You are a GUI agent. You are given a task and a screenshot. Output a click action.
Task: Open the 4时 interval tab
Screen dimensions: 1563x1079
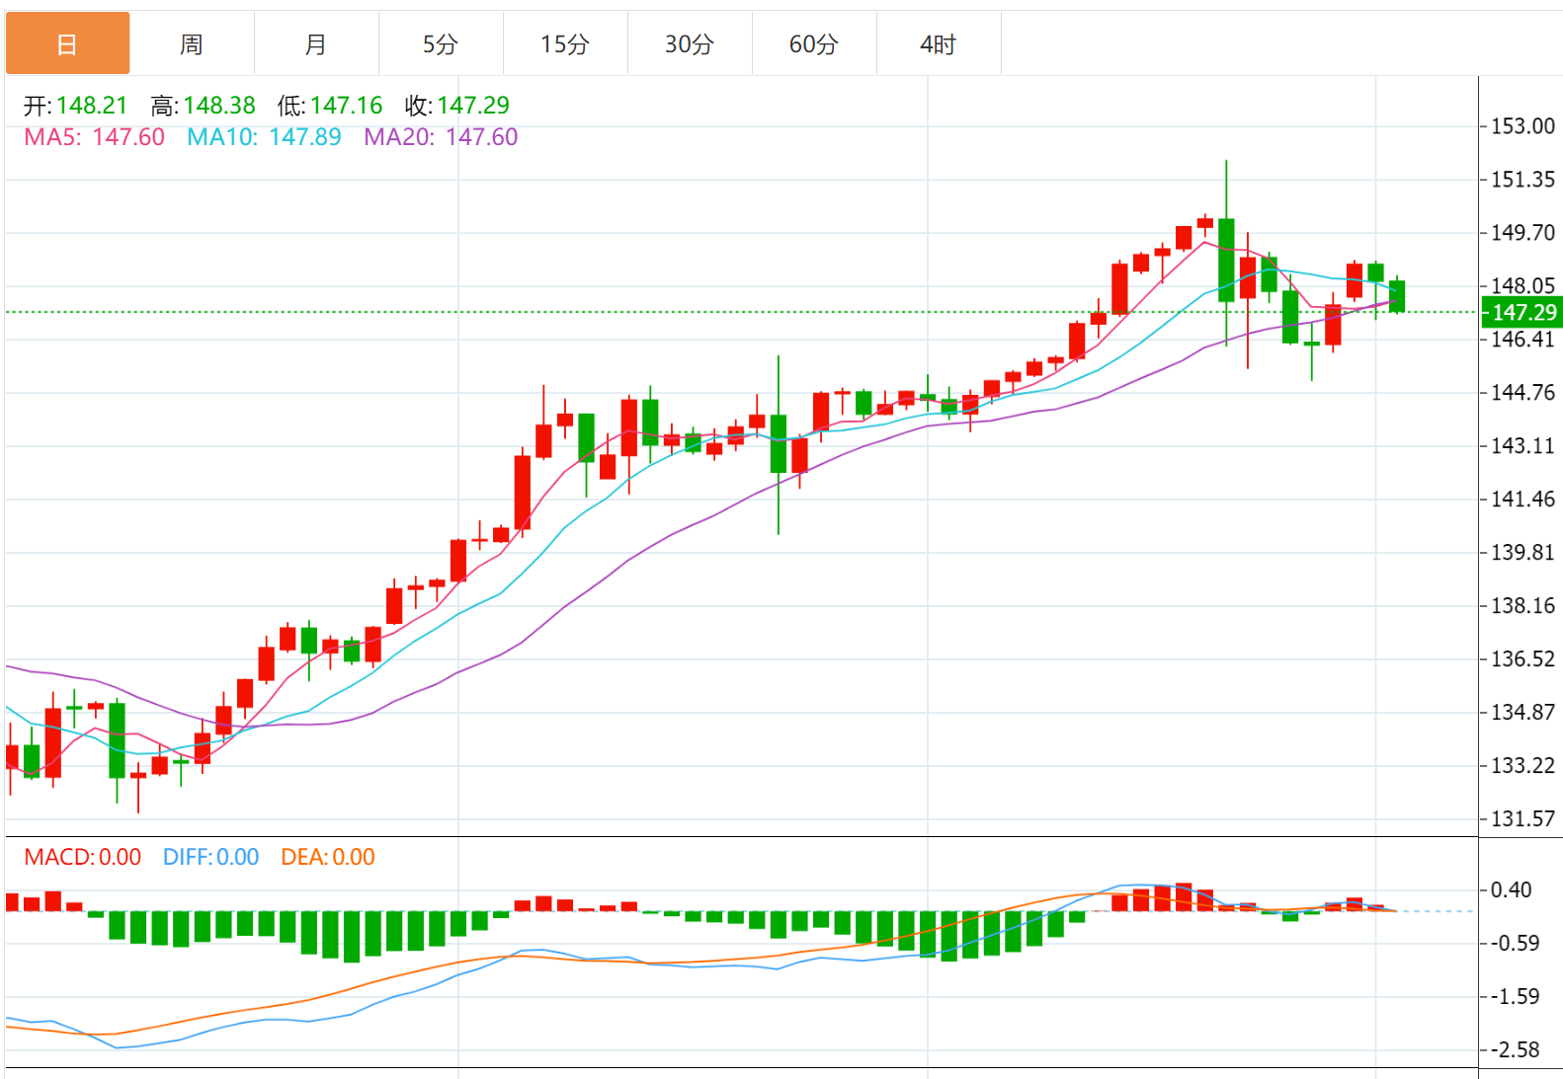[x=939, y=43]
